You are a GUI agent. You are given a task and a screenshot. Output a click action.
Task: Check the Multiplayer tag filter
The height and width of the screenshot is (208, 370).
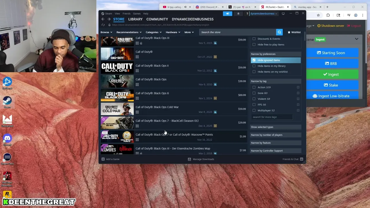(x=254, y=110)
